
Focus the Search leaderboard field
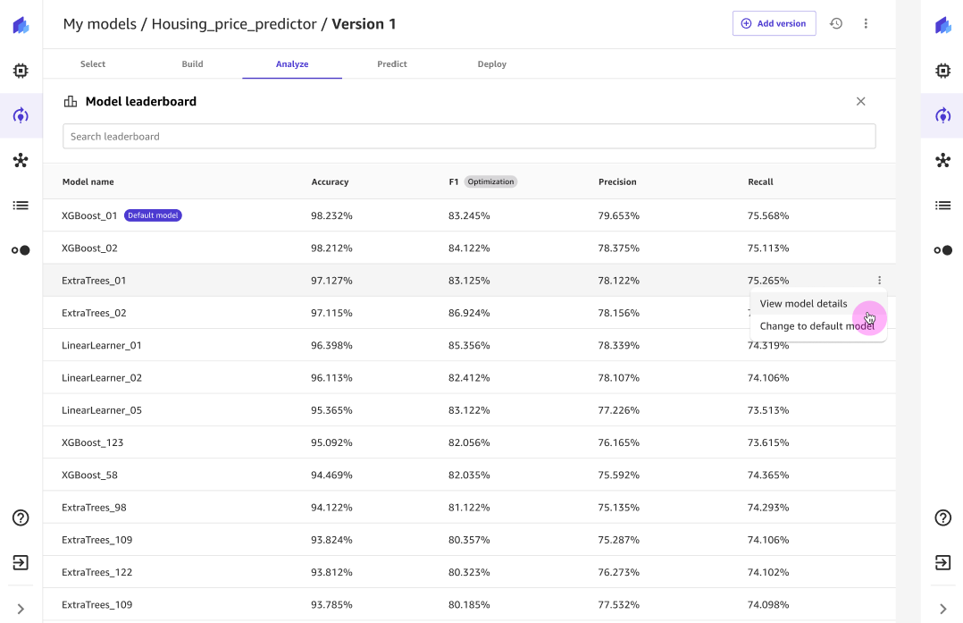coord(469,137)
